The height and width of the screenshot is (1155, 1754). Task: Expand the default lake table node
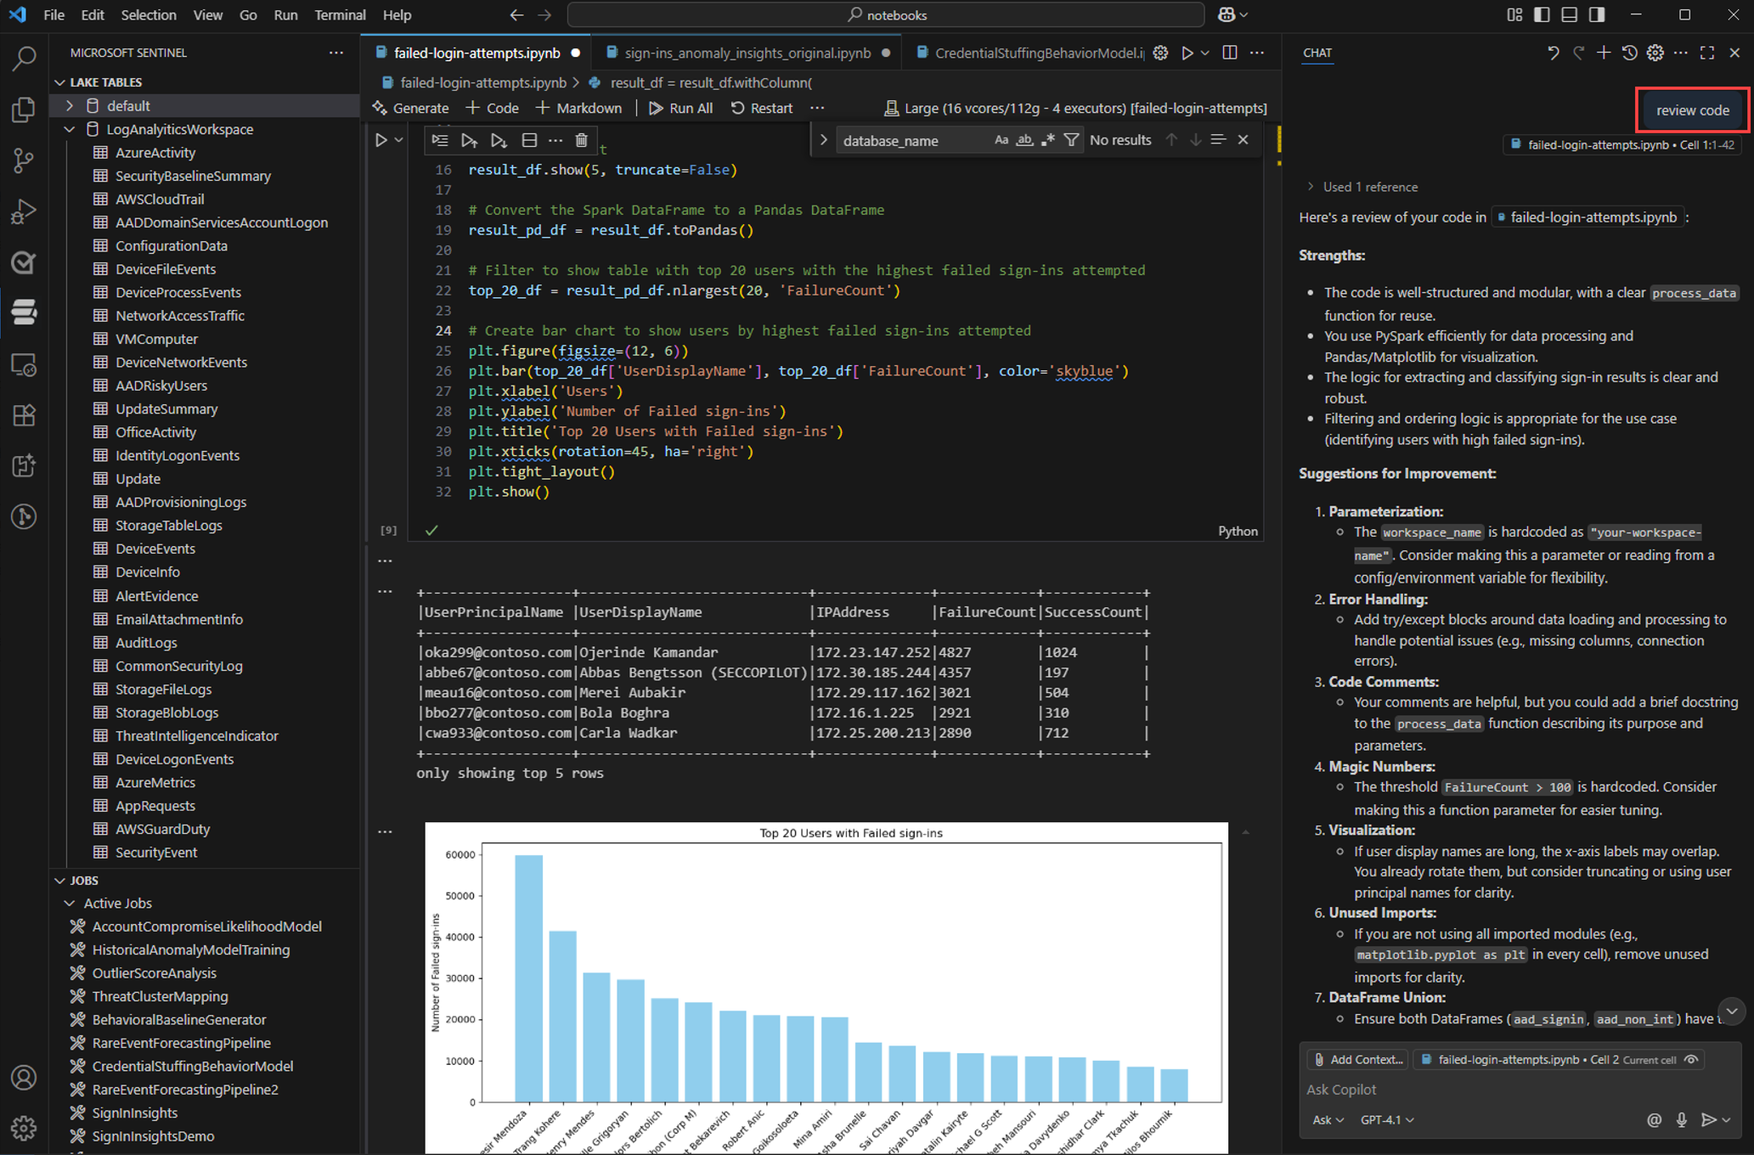[x=70, y=105]
